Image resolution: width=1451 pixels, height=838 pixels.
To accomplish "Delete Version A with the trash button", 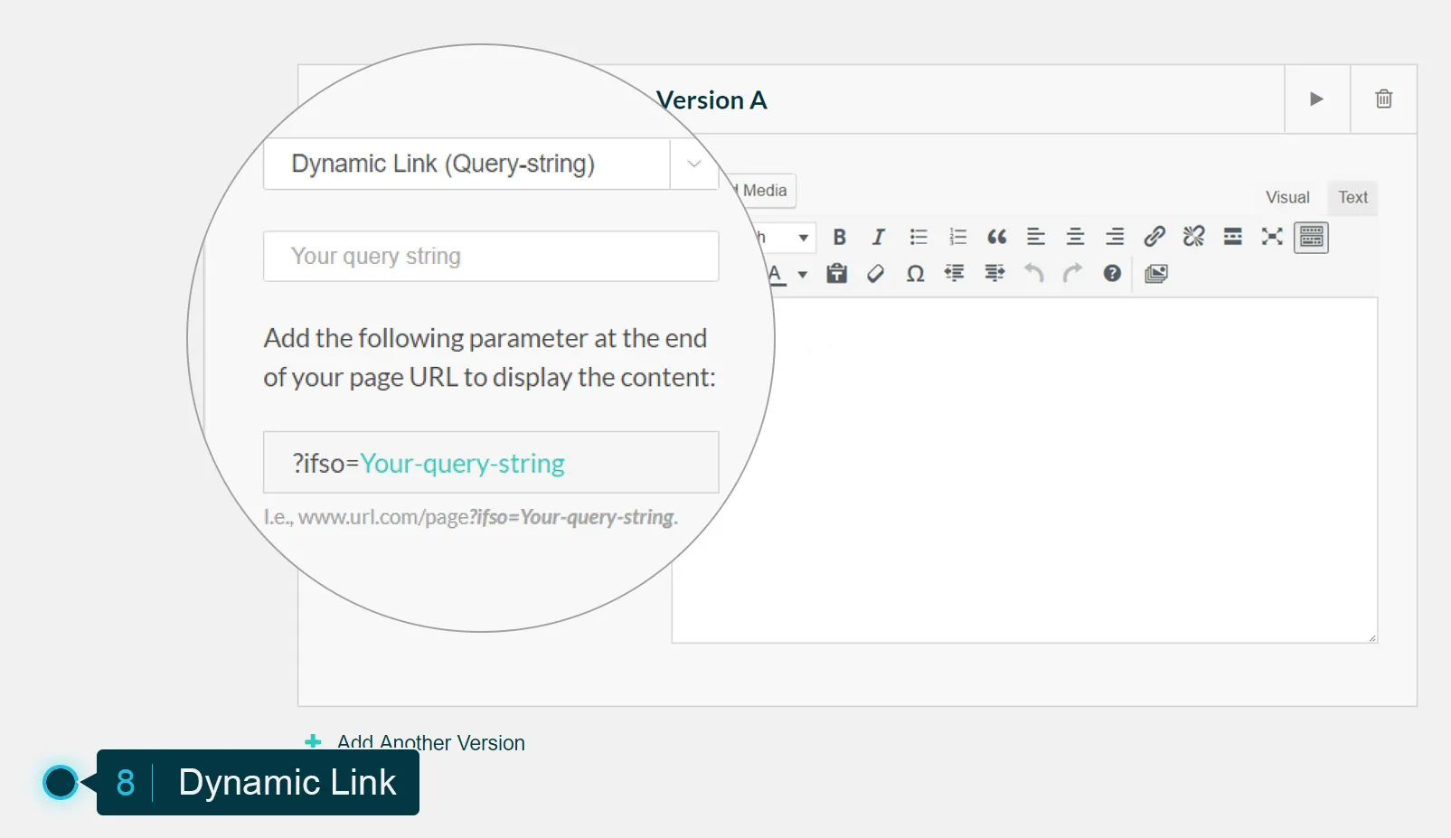I will pyautogui.click(x=1384, y=99).
